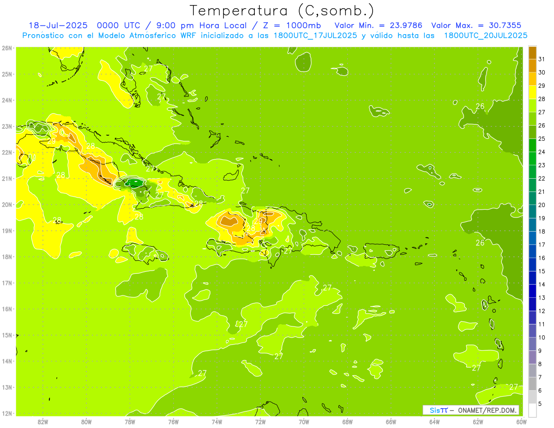Click longitude axis label "80W"

click(x=86, y=422)
